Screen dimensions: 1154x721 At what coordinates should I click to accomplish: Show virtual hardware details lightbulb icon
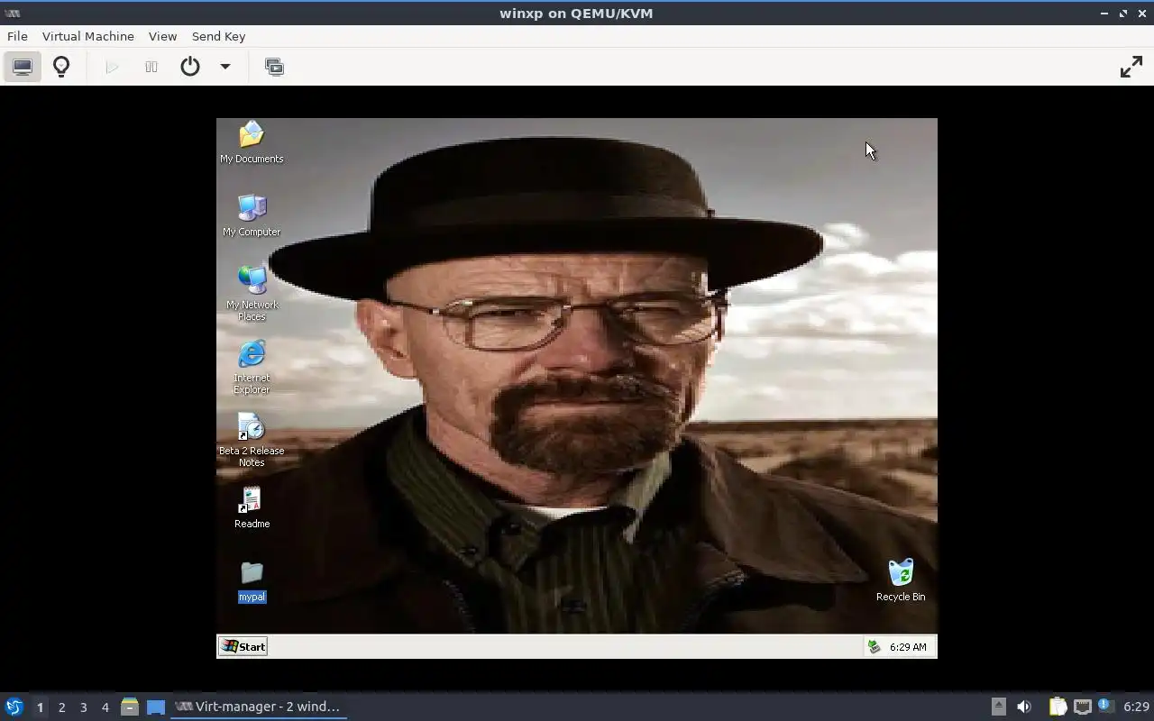(x=61, y=67)
